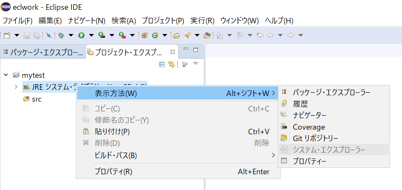
Task: Click the explorer filters icon
Action: 185,64
